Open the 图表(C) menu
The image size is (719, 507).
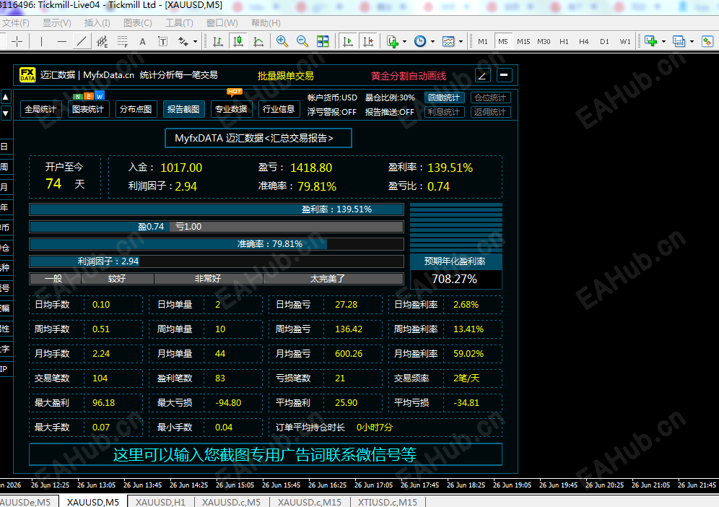point(138,23)
